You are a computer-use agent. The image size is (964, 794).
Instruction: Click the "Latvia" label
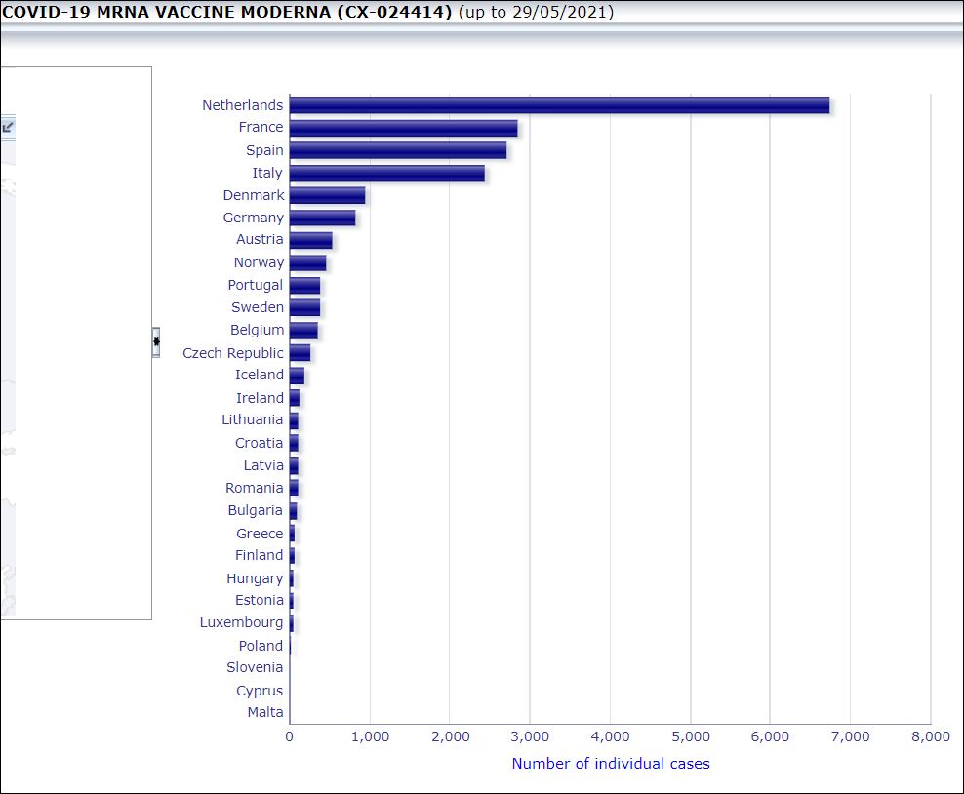pos(263,466)
